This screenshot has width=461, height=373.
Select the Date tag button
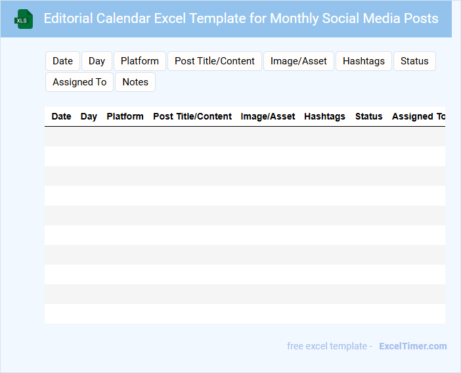(x=62, y=61)
